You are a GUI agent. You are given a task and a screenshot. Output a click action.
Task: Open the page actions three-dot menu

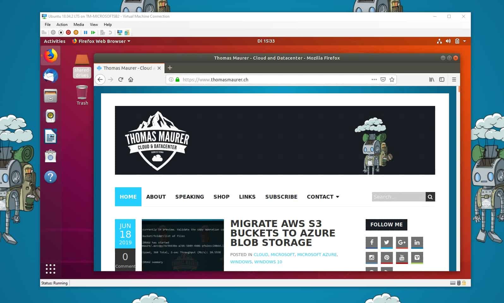374,79
